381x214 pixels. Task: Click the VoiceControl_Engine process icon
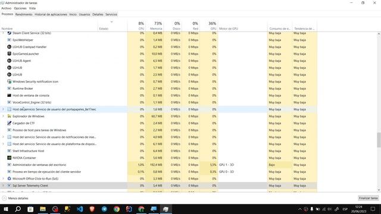point(10,102)
